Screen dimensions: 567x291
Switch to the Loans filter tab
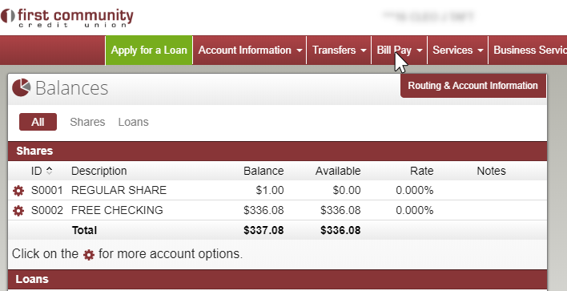pos(134,122)
